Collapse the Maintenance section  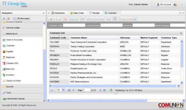tap(22, 34)
